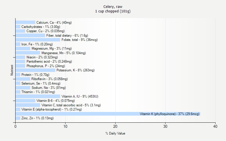Screen dimensions: 226x141
Task: Select the Carbohydrates - 1% (3.00g) label
Action: click(41, 27)
